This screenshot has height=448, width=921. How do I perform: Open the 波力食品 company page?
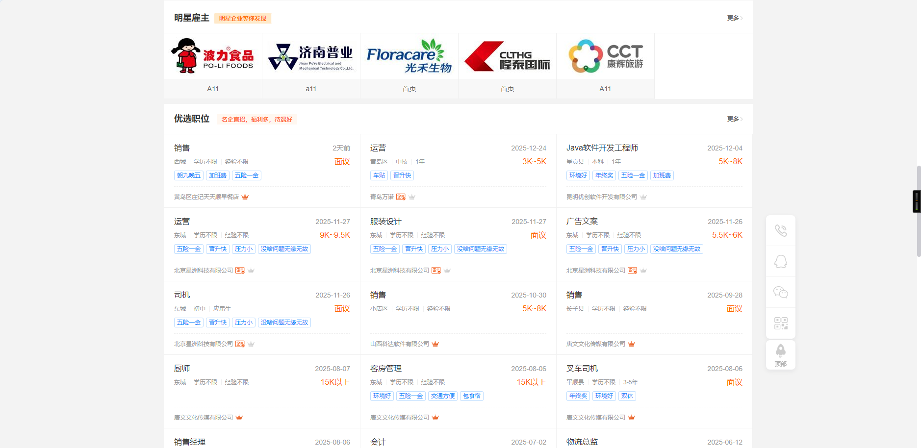(x=212, y=55)
